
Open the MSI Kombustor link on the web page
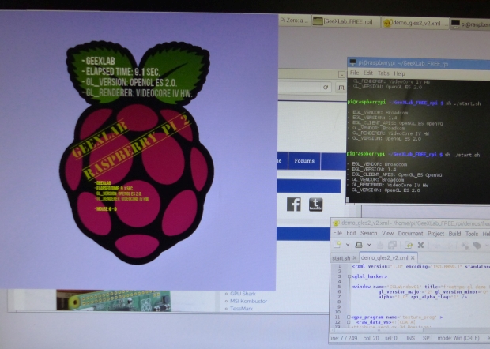point(248,302)
